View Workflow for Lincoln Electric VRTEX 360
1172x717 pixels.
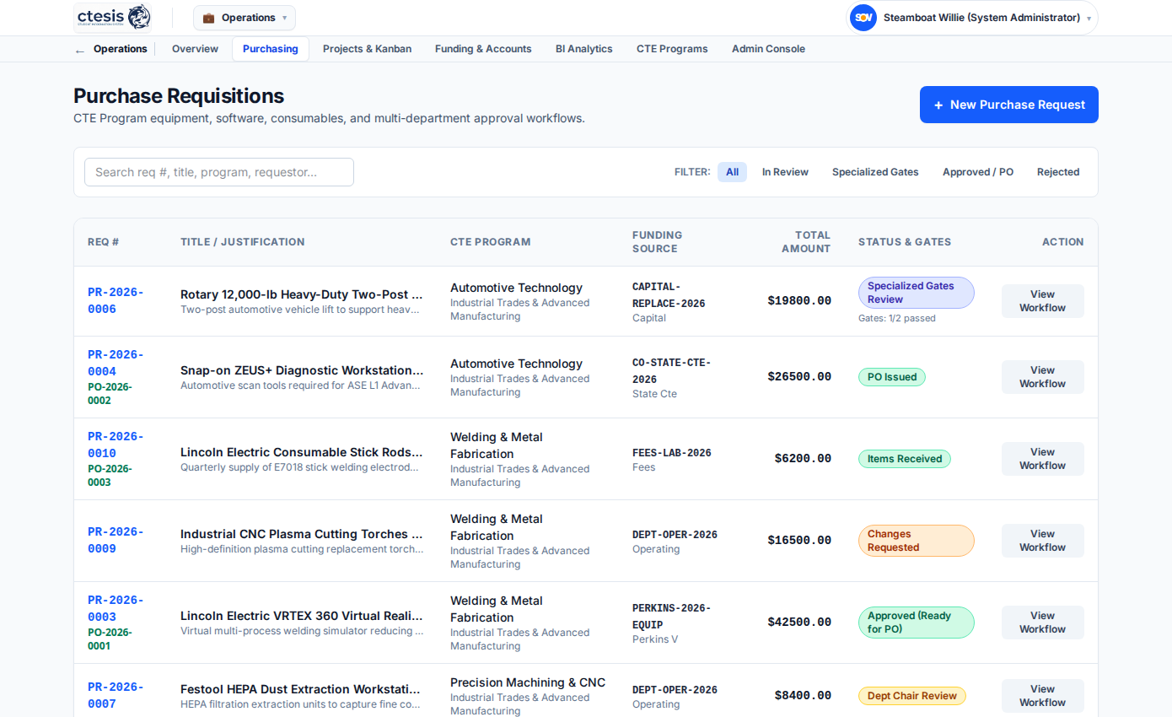[x=1043, y=623]
